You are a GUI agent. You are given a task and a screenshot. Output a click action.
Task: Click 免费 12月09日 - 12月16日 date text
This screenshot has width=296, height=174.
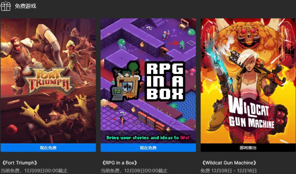click(x=229, y=170)
